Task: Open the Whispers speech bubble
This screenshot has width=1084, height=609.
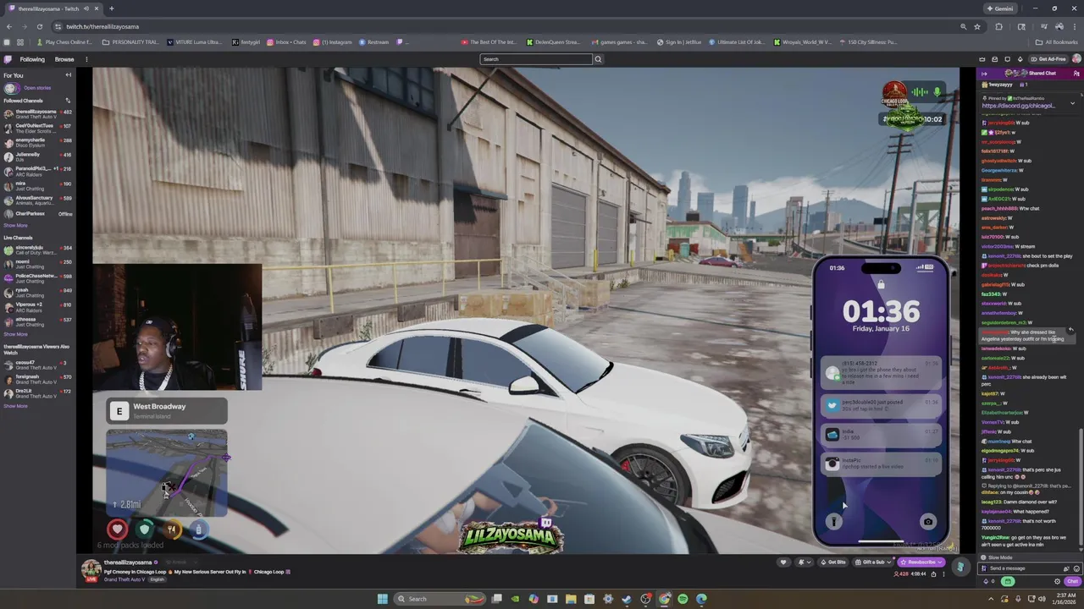Action: [1008, 59]
